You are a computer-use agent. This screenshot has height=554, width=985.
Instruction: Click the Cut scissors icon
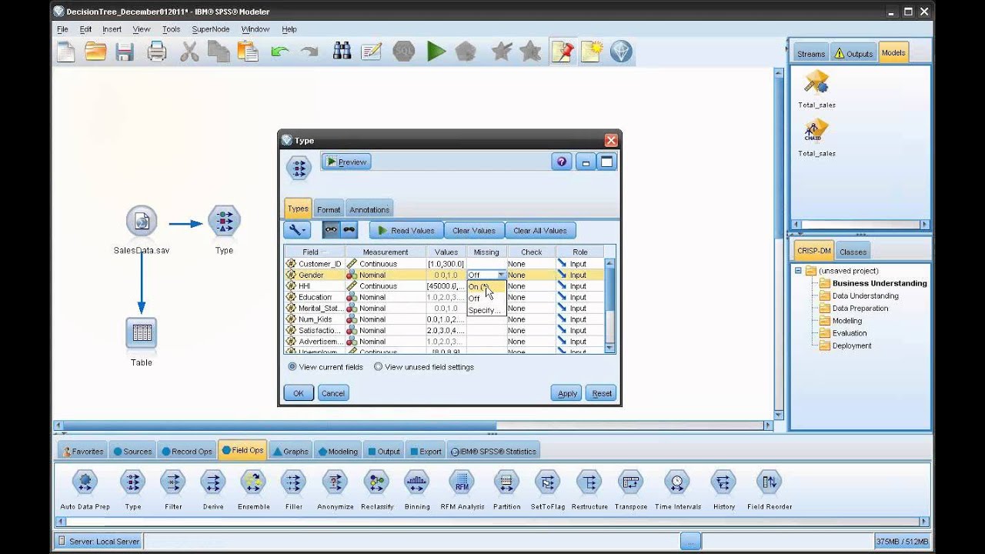tap(189, 52)
